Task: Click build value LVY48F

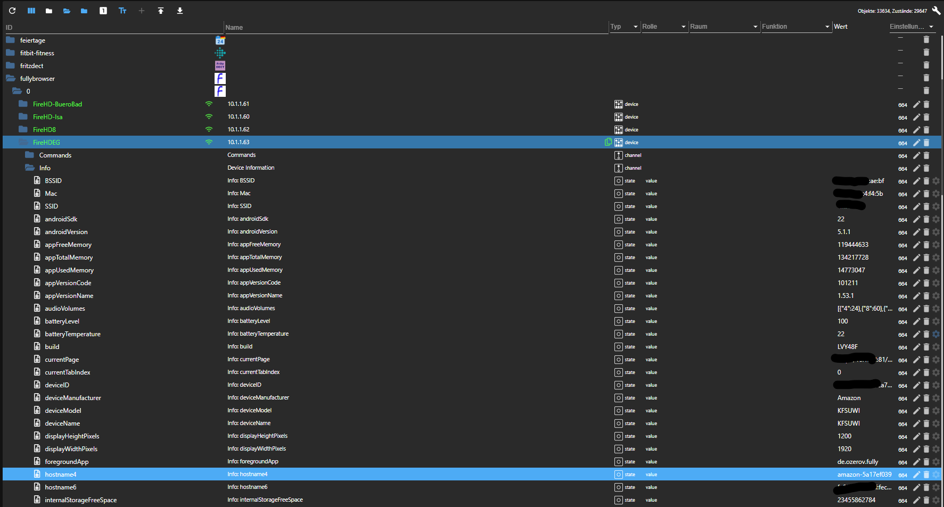Action: click(848, 347)
